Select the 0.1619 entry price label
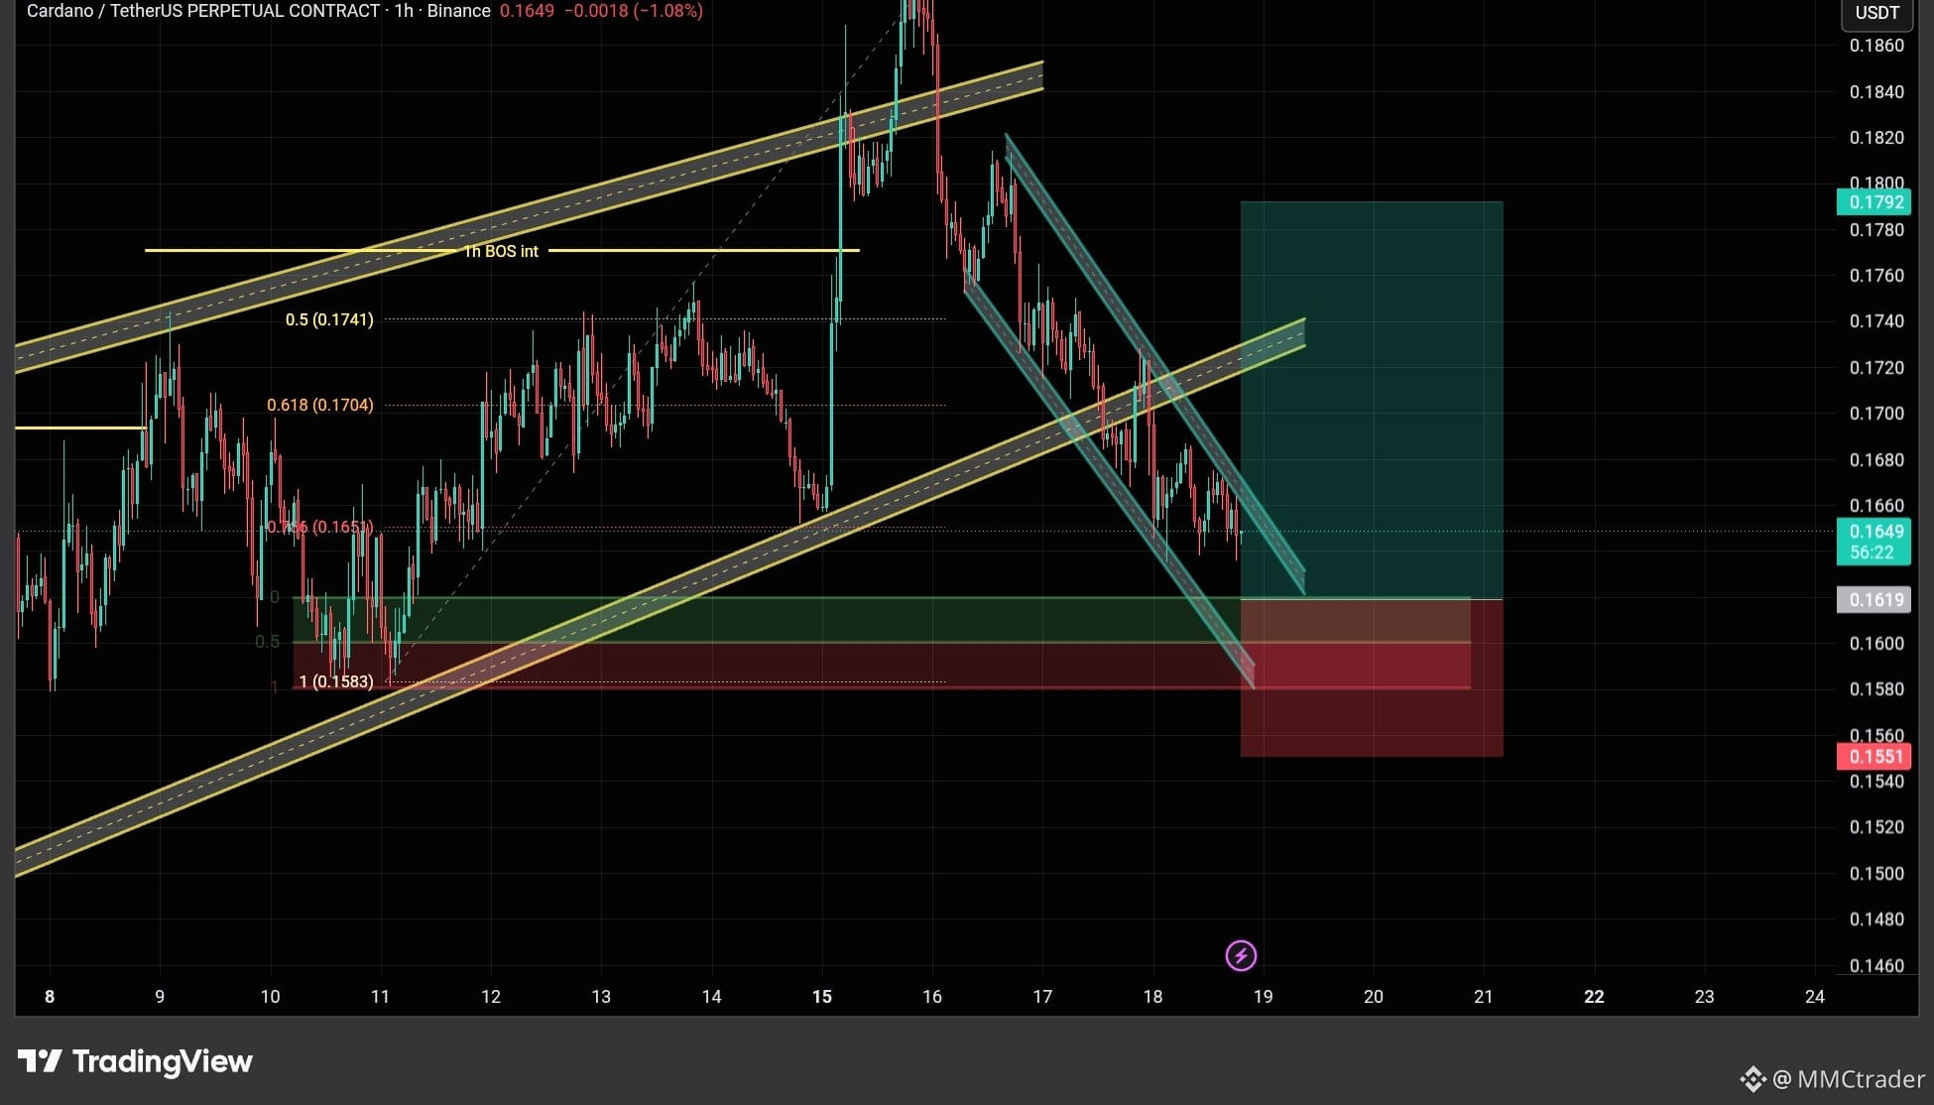This screenshot has height=1105, width=1934. (x=1873, y=599)
